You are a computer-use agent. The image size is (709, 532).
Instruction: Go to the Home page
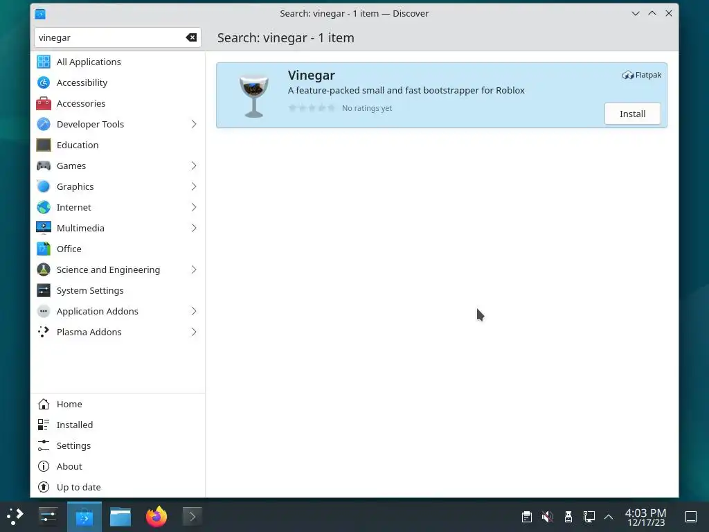point(118,404)
